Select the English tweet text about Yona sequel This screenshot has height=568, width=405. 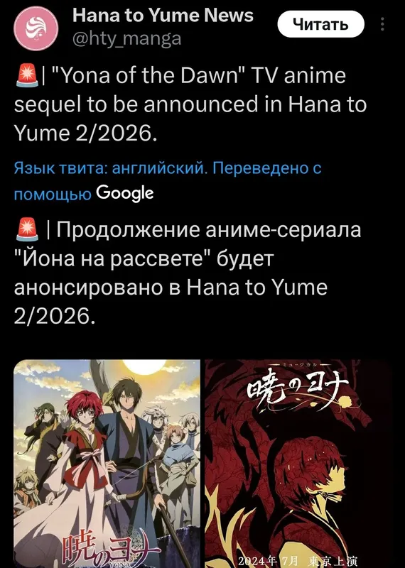190,104
